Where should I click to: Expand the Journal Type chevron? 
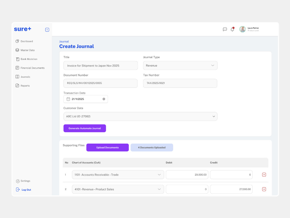tap(213, 65)
